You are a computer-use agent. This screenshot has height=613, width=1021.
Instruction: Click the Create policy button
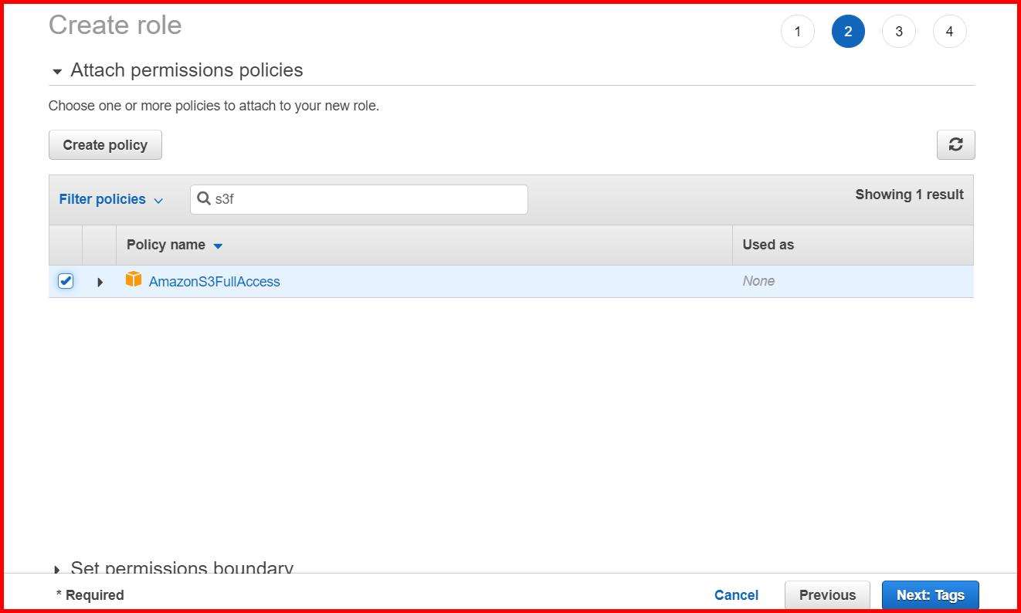[x=104, y=144]
